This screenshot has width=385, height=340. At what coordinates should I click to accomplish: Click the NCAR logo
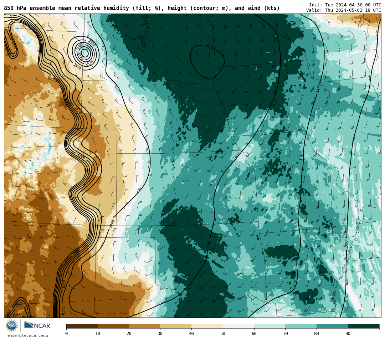pyautogui.click(x=37, y=325)
